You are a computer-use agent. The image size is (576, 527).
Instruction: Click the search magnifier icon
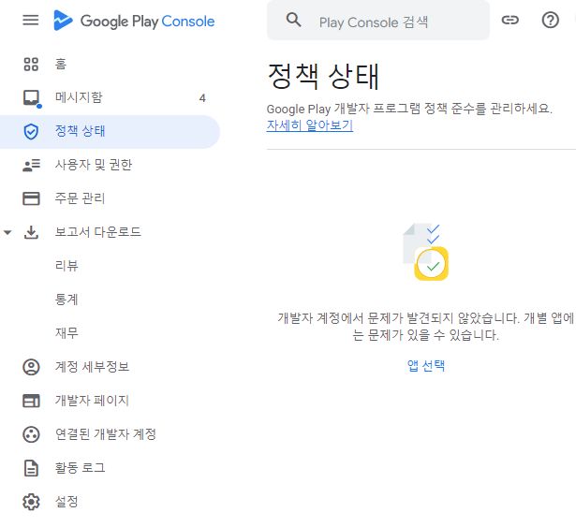[x=293, y=20]
